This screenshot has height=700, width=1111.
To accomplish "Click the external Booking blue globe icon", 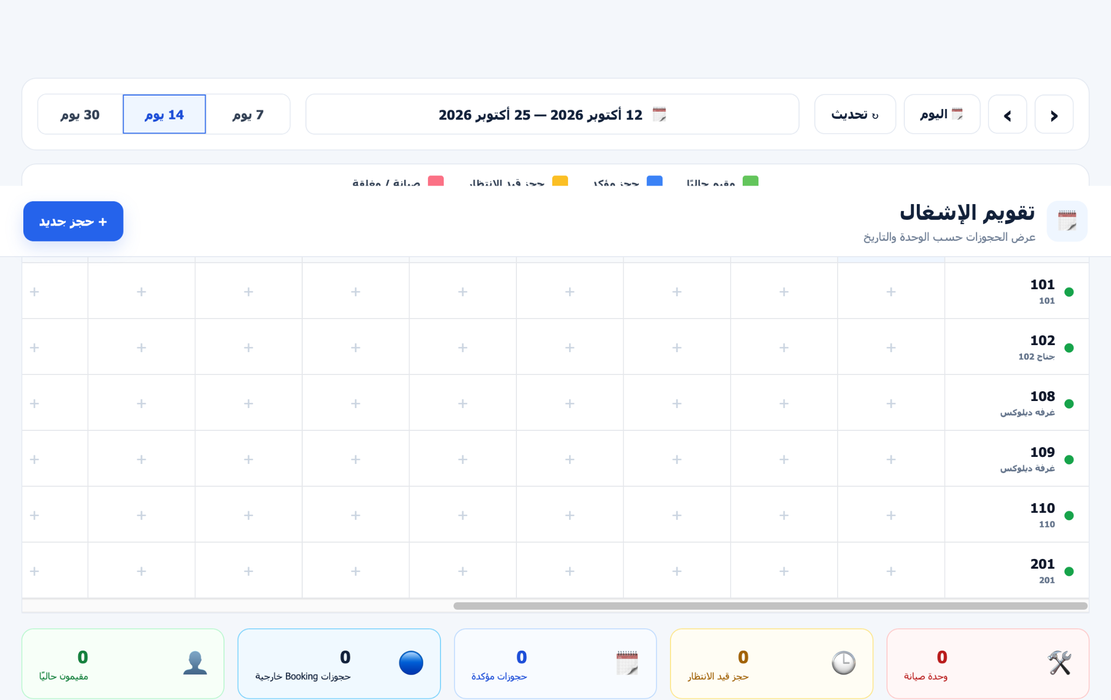I will pyautogui.click(x=411, y=663).
